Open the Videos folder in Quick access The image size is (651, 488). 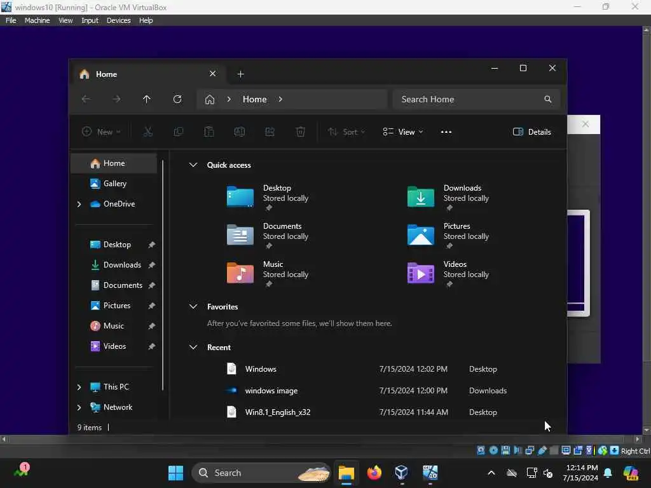click(449, 273)
